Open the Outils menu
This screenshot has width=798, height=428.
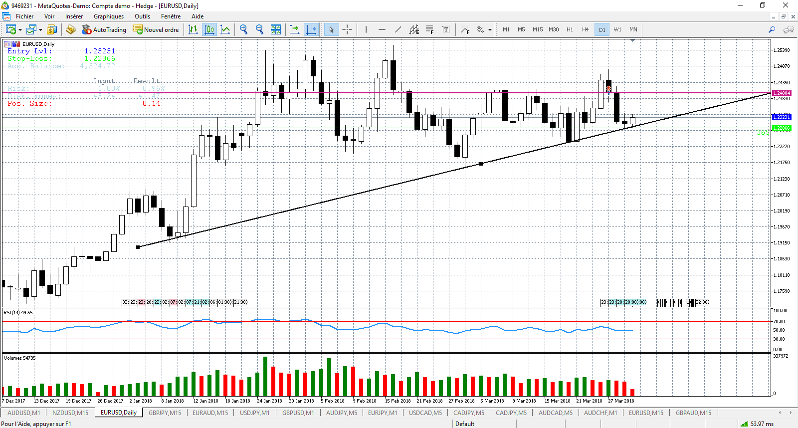(x=142, y=16)
